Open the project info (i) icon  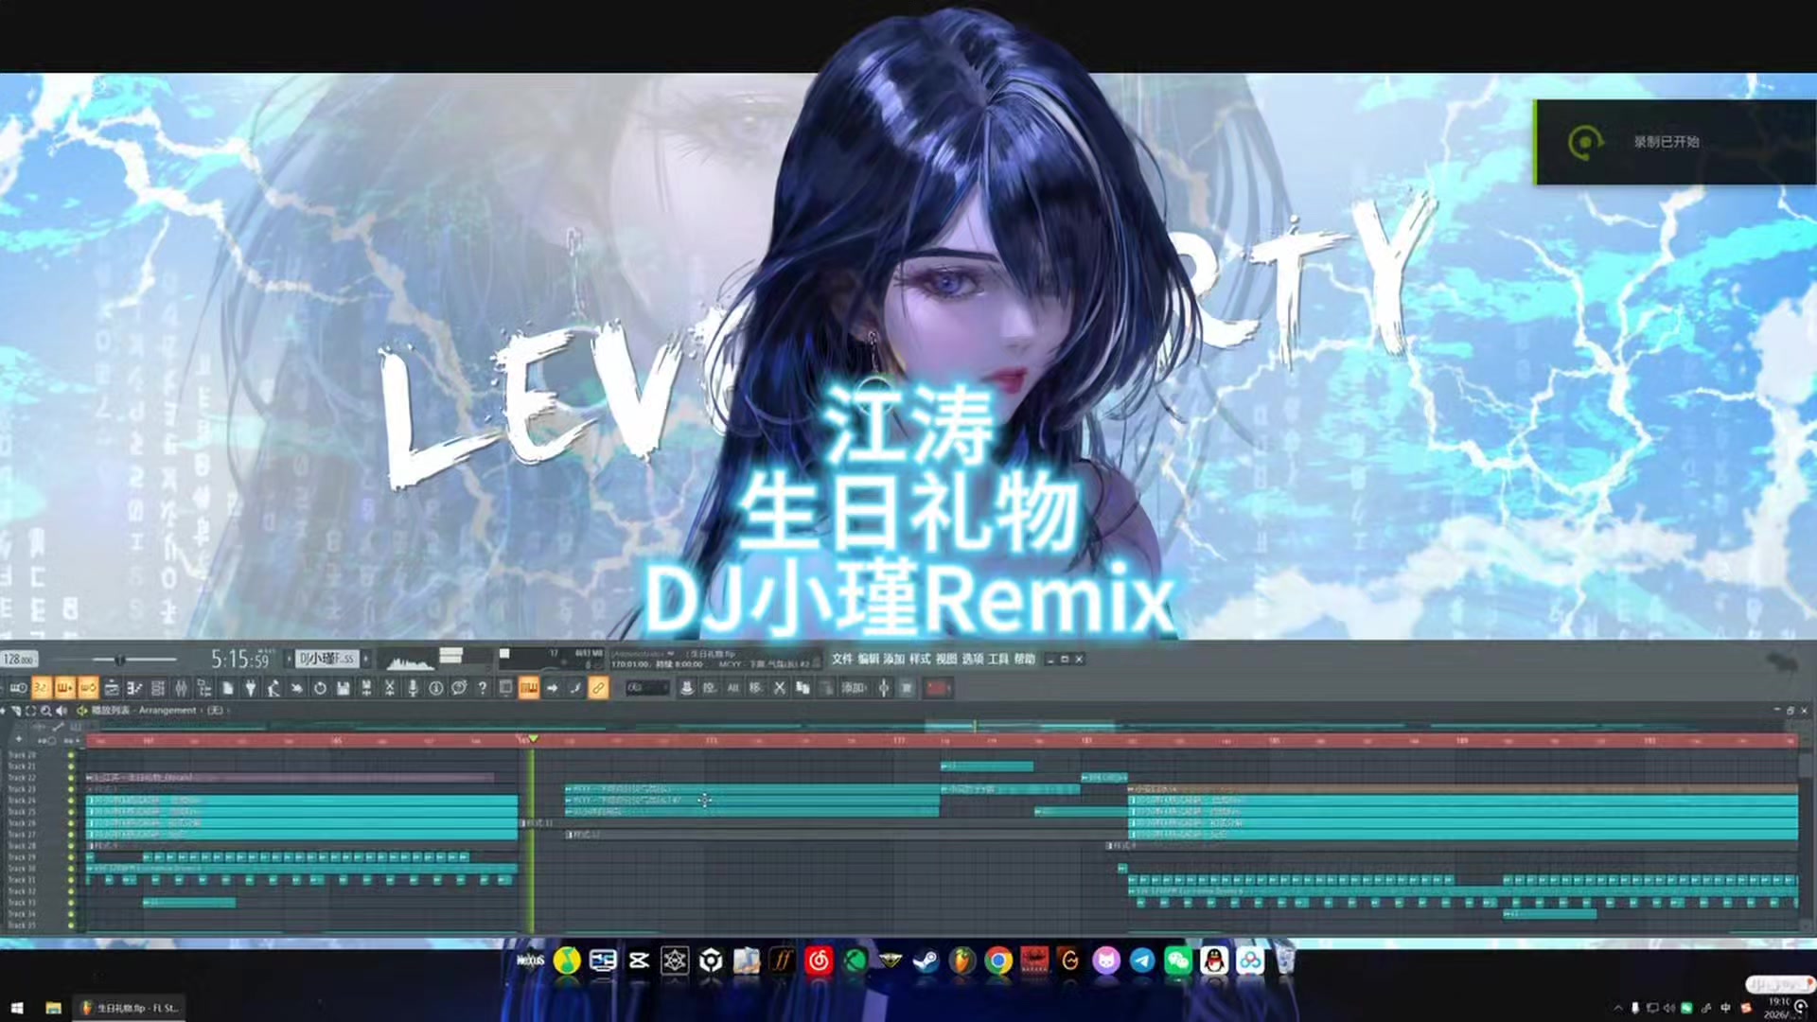coord(435,688)
